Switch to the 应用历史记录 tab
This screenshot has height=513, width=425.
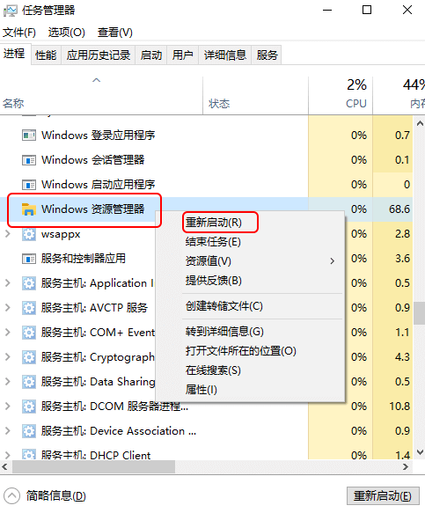(x=99, y=55)
